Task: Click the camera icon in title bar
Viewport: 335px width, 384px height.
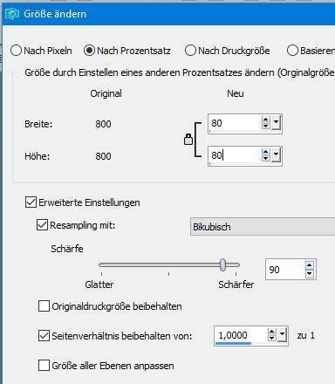Action: tap(12, 14)
